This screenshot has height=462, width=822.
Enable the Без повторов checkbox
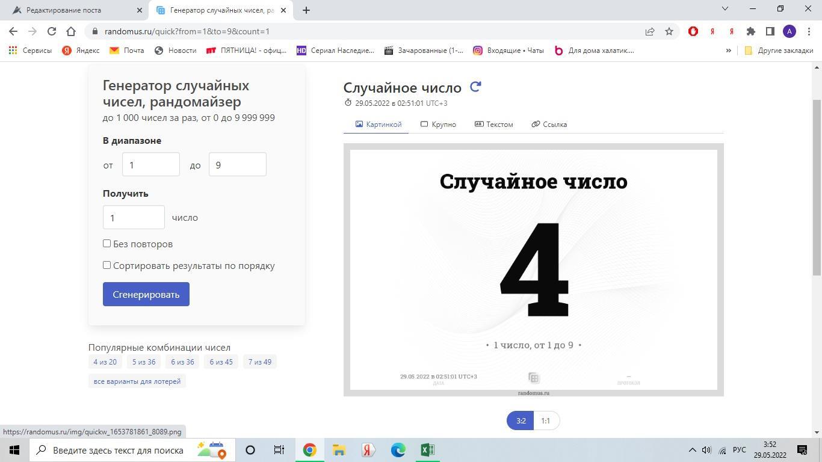click(107, 244)
